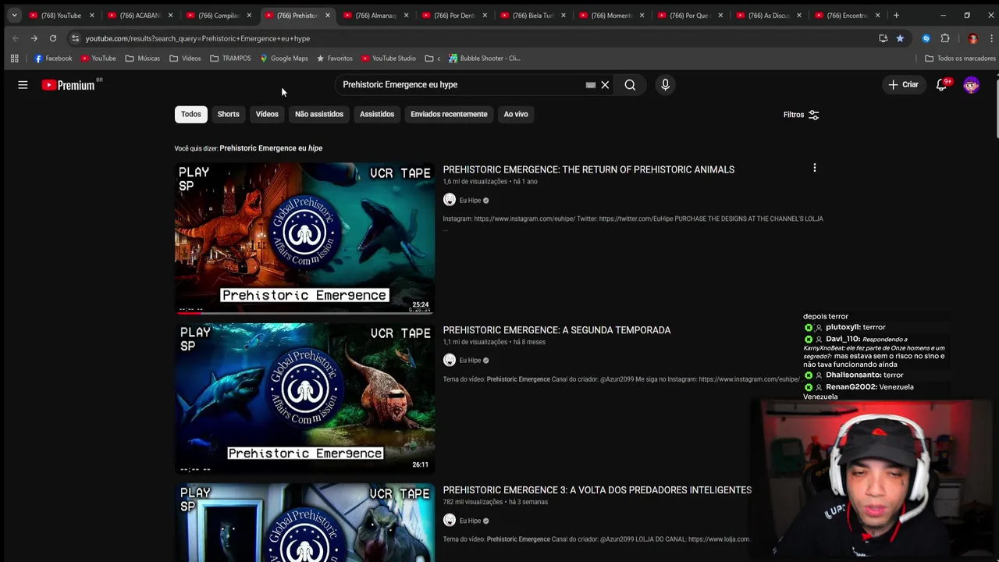999x562 pixels.
Task: Open the Chrome three-dot menu
Action: click(x=991, y=38)
